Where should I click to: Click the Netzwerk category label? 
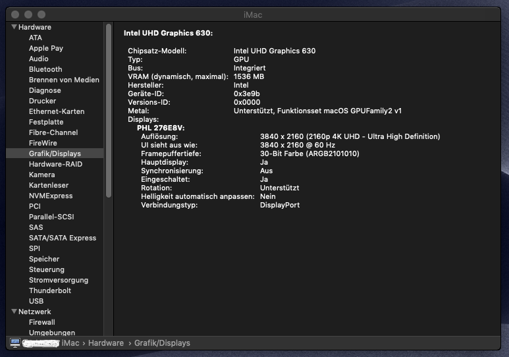coord(35,312)
